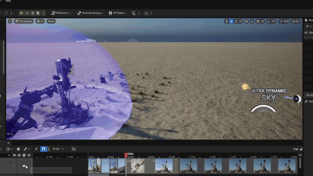Screen dimensions: 313x176
Task: Expand the Pixel Streaming dropdown
Action: point(90,13)
